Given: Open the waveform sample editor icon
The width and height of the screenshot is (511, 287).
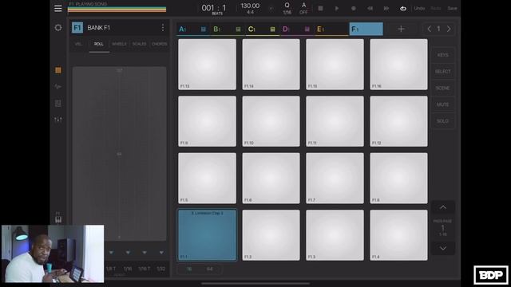Looking at the screenshot, I should pyautogui.click(x=58, y=87).
